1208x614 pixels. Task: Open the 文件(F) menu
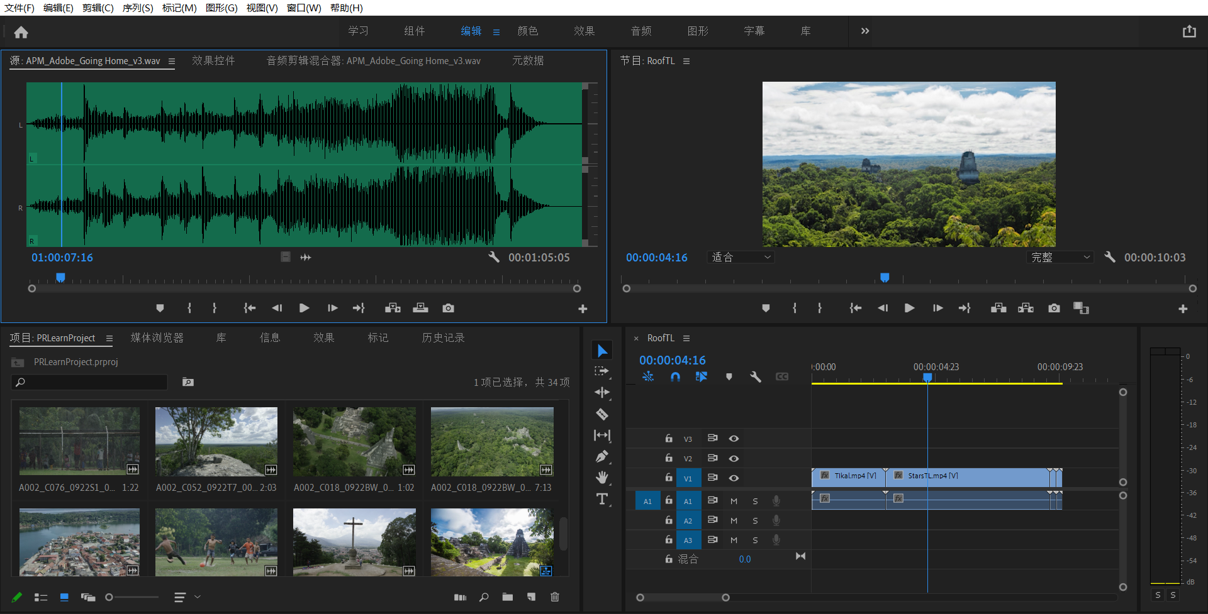tap(20, 8)
